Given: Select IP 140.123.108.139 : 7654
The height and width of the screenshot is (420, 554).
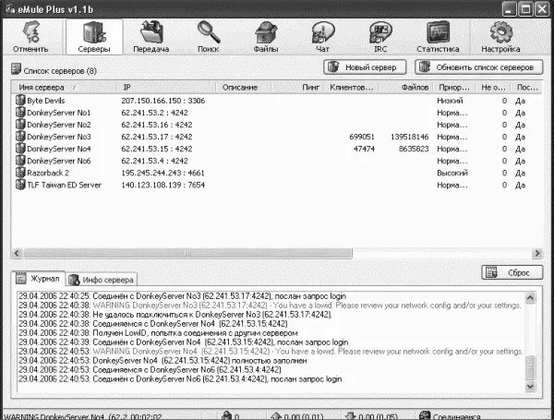Looking at the screenshot, I should (163, 186).
